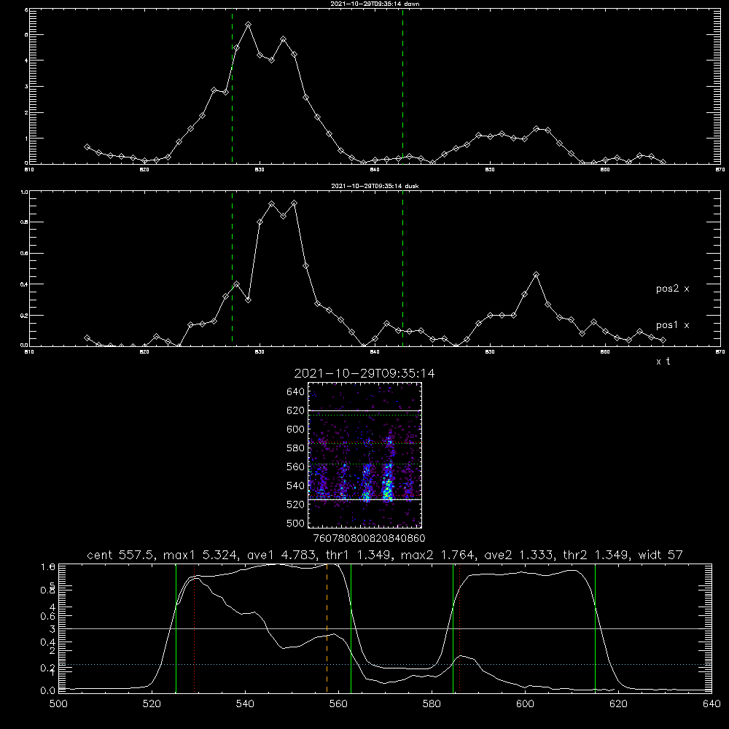
Task: Click the upper white horizontal line in spectrogram
Action: [365, 410]
